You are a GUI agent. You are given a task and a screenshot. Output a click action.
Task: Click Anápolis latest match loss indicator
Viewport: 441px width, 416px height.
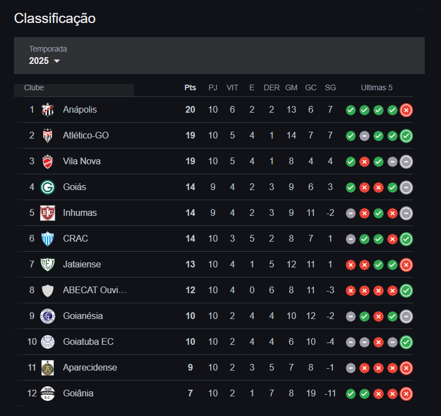(x=406, y=110)
